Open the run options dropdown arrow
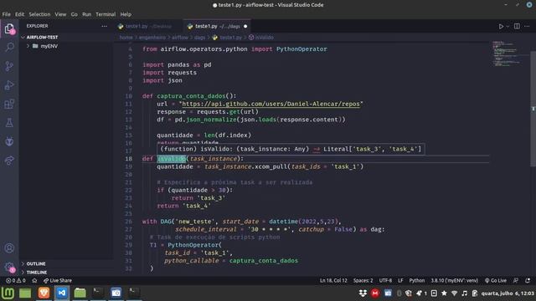This screenshot has height=301, width=536. [508, 26]
